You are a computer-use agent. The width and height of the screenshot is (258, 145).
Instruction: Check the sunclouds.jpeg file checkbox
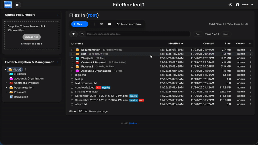72,88
